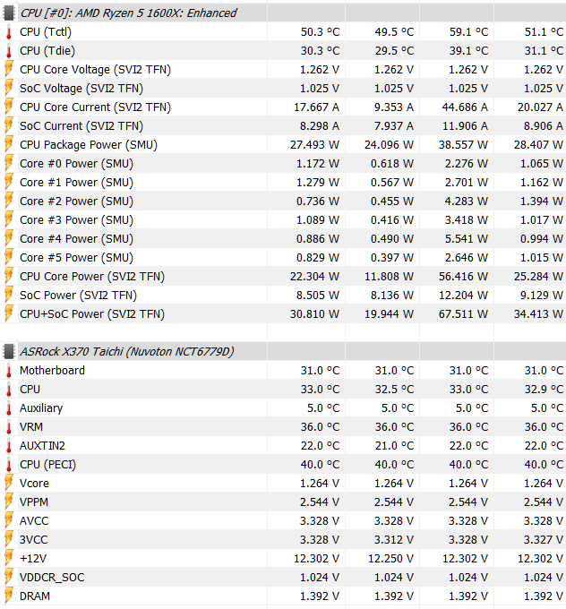Click the 27.493 W package power value

tap(314, 145)
